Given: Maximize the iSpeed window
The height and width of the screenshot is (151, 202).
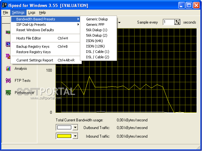Looking at the screenshot, I should [x=189, y=5].
